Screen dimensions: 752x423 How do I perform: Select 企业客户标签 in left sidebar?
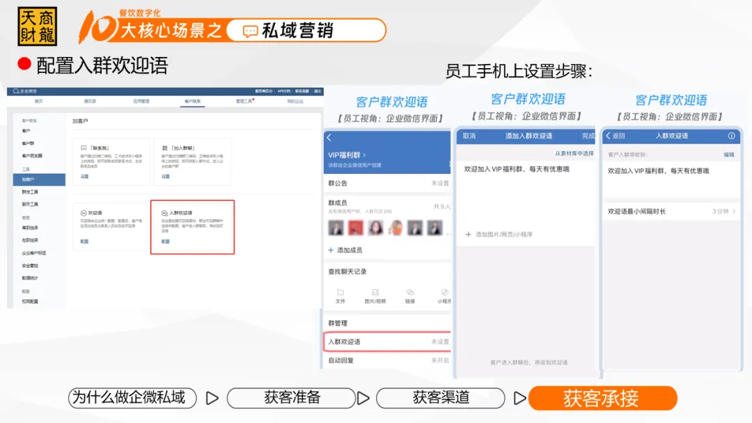(34, 253)
